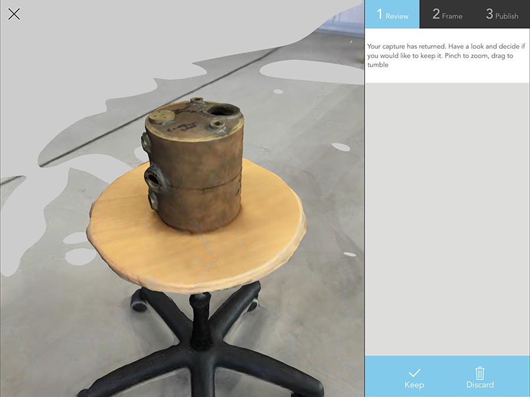Keep the capture using the checkmark button
Screen dimensions: 530x397
coord(414,378)
